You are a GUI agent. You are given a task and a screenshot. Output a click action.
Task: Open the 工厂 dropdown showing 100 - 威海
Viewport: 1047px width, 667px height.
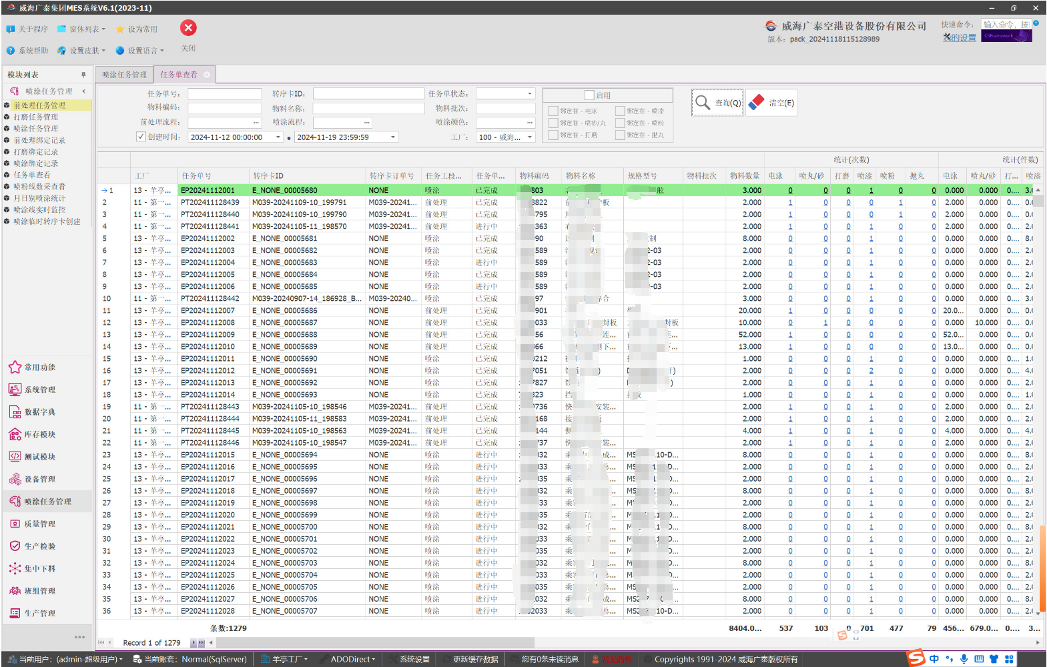tap(530, 137)
